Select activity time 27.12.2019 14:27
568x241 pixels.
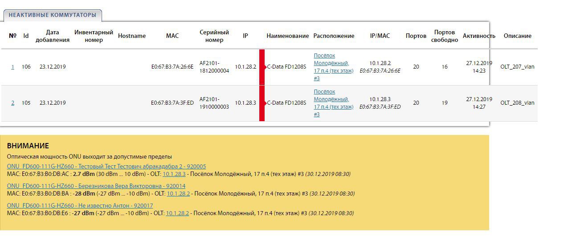[x=479, y=103]
